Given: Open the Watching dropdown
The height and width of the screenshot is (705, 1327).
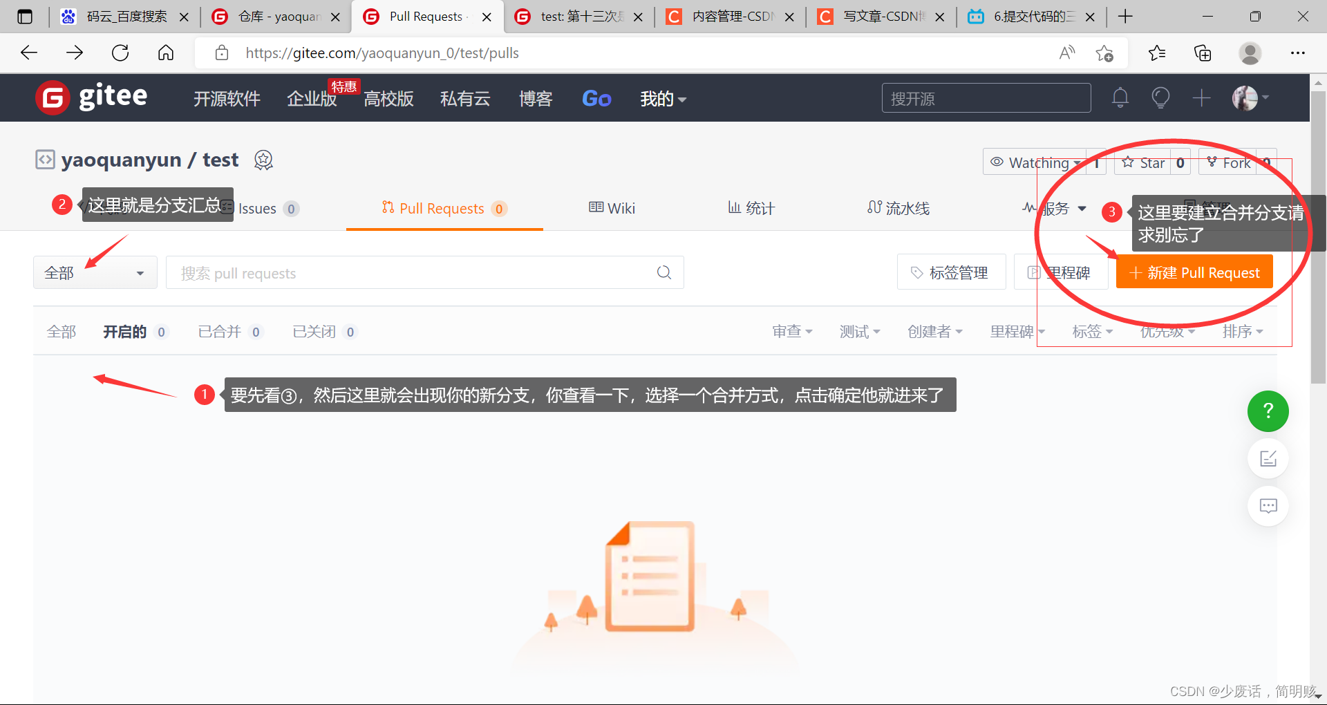Looking at the screenshot, I should [x=1035, y=162].
